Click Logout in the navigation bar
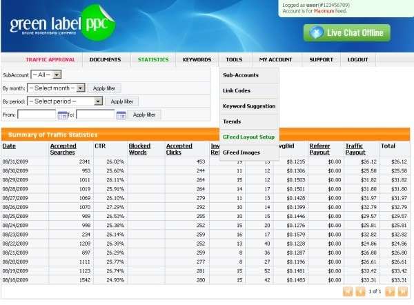The height and width of the screenshot is (305, 414). [x=357, y=59]
